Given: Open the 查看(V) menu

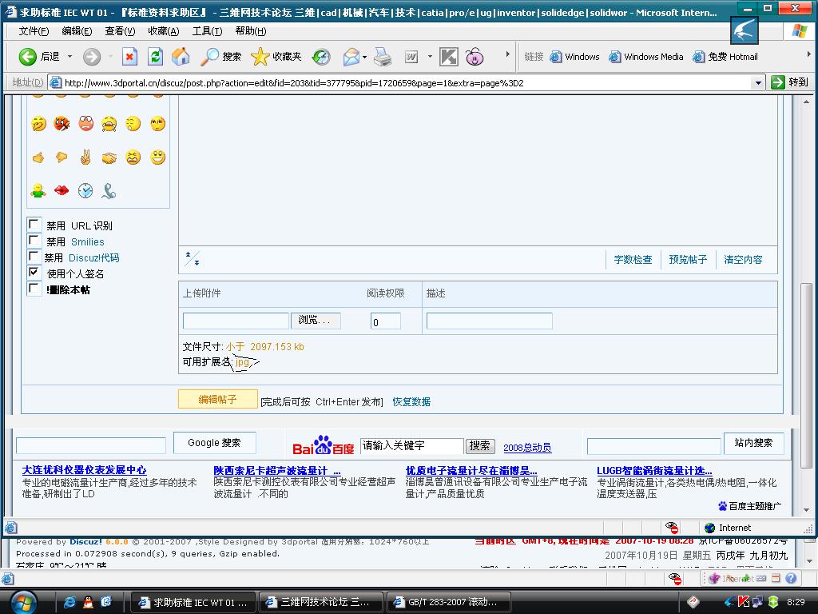Looking at the screenshot, I should click(x=120, y=31).
